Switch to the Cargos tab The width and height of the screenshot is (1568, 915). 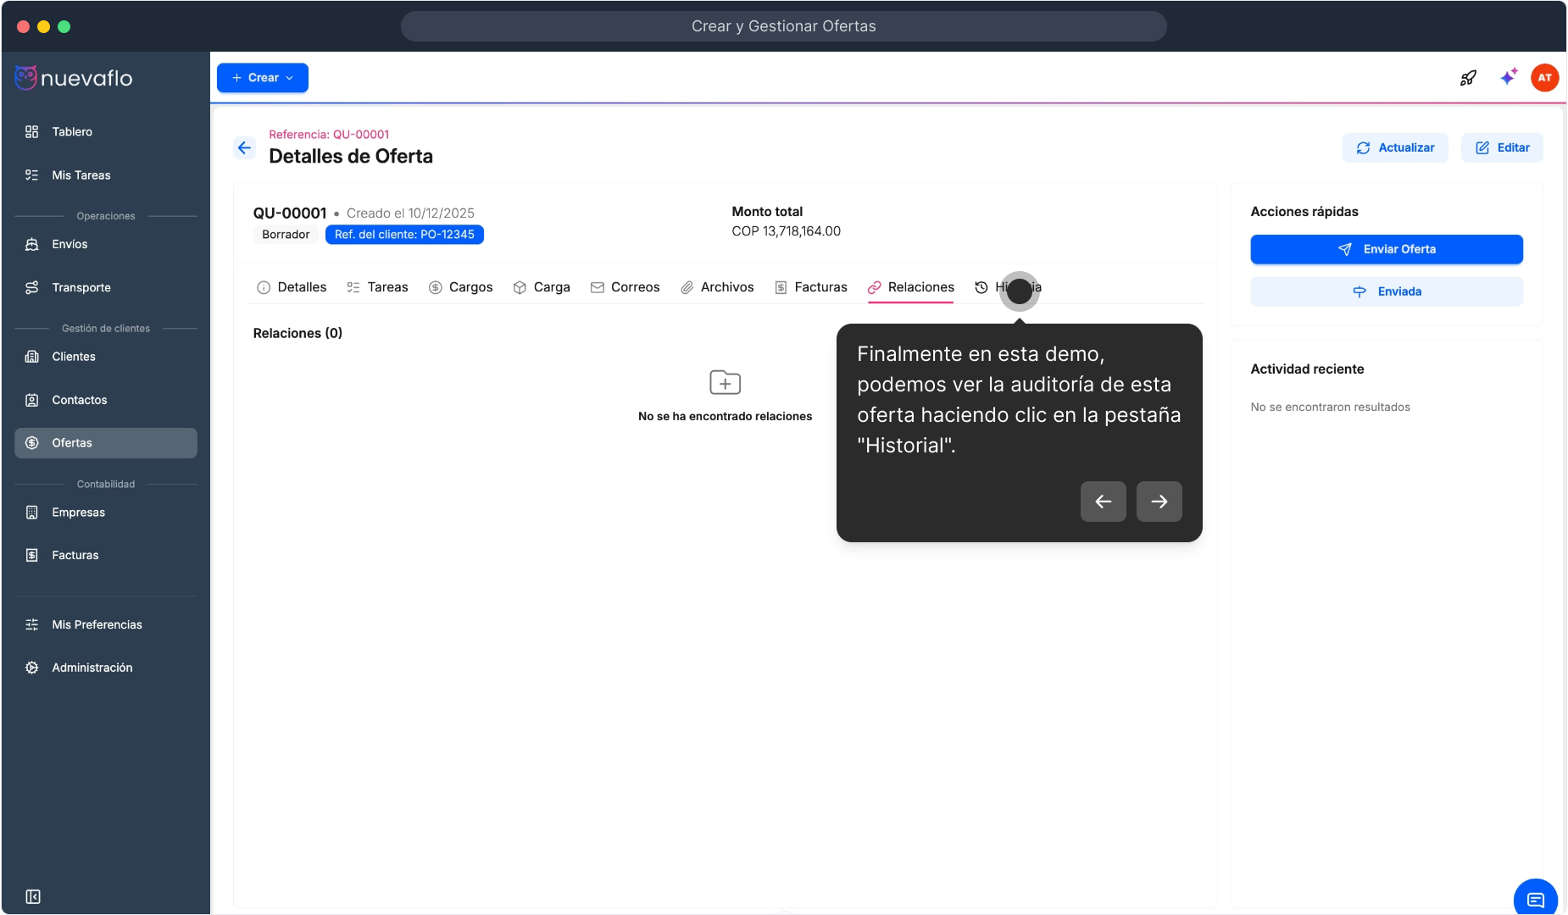click(x=460, y=287)
